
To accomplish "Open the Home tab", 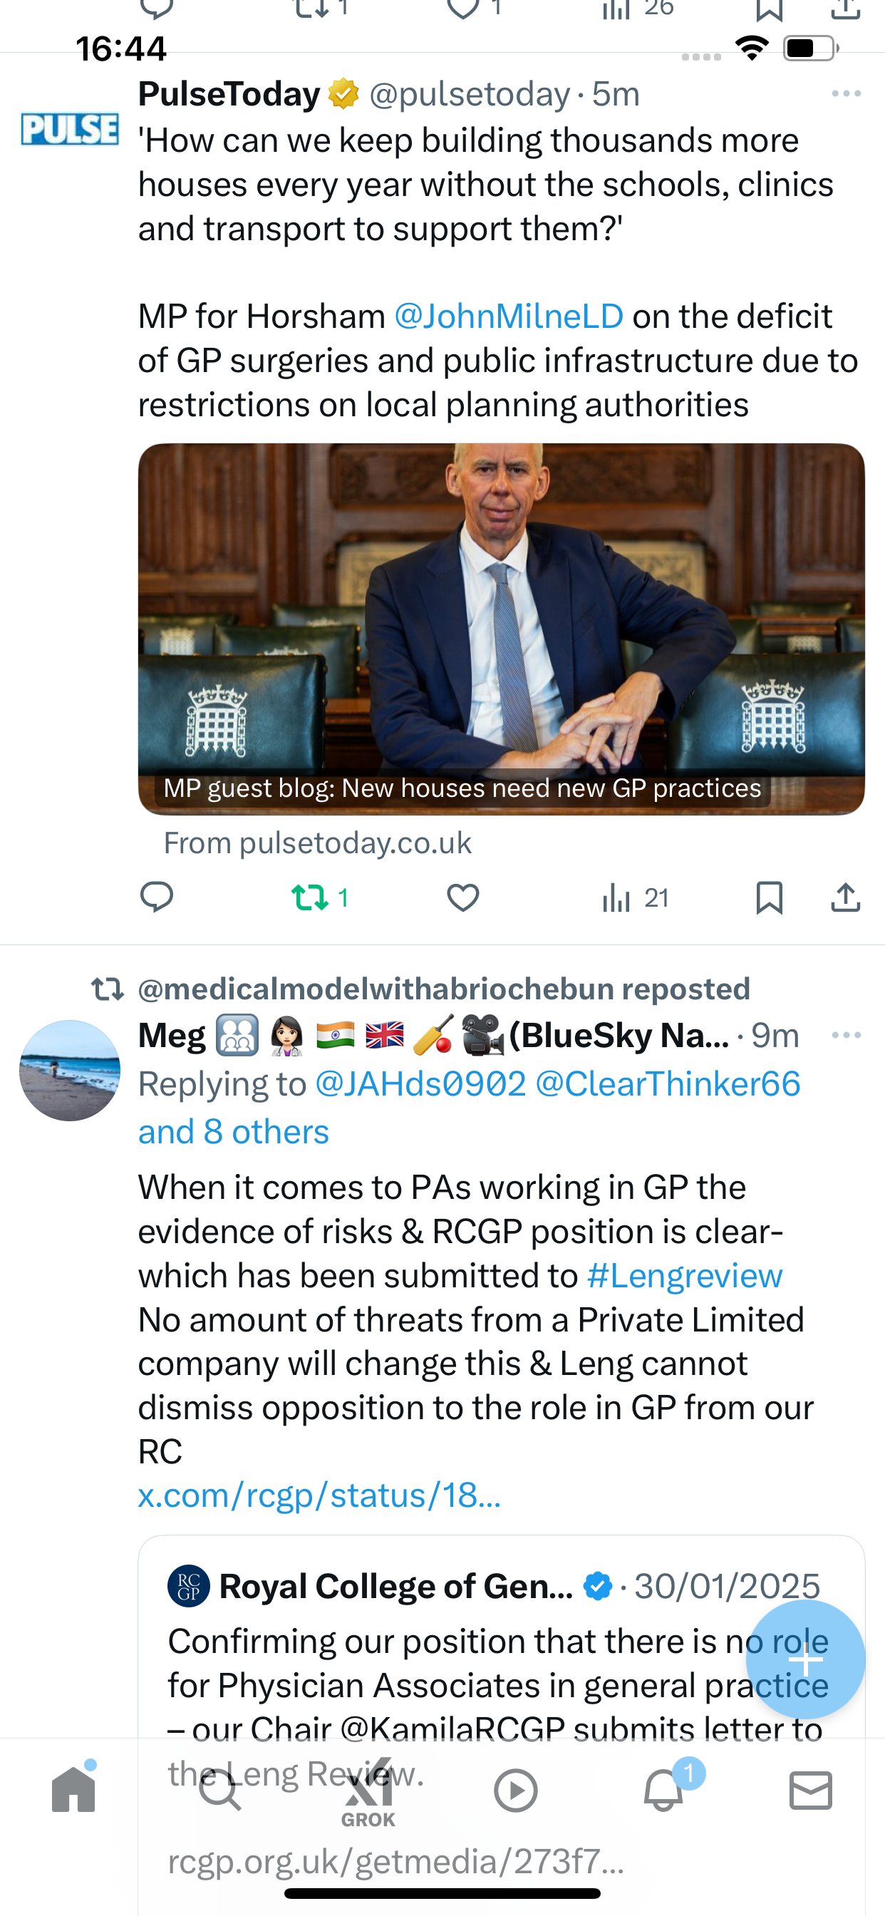I will pyautogui.click(x=73, y=1790).
